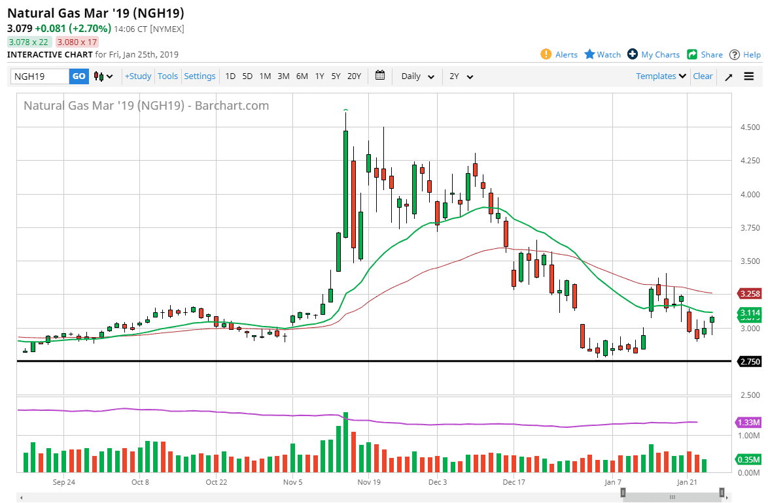
Task: Open the candlestick chart type dropdown
Action: 103,76
